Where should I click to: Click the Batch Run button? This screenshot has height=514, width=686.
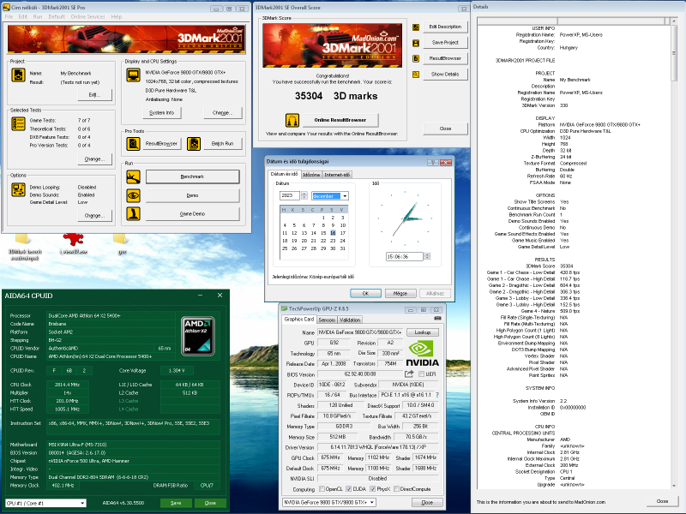click(x=222, y=143)
